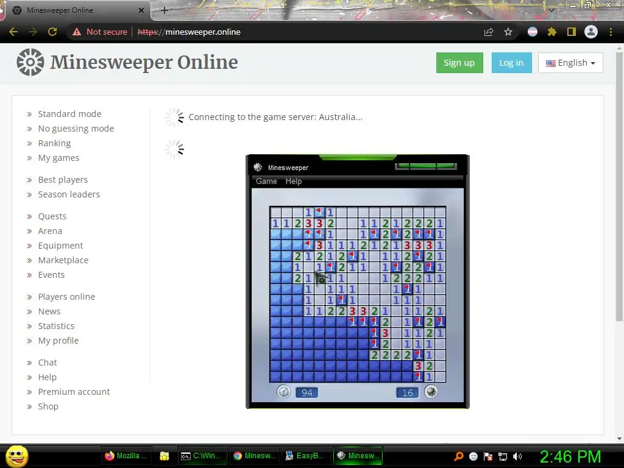
Task: Open the Premium account link
Action: (x=74, y=392)
